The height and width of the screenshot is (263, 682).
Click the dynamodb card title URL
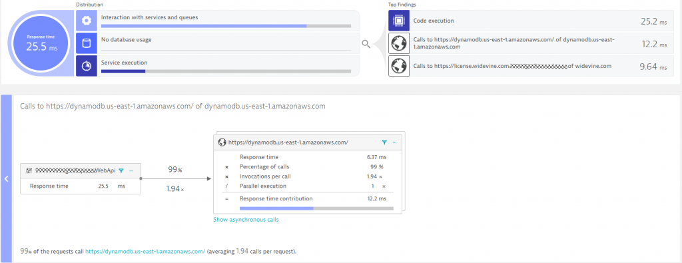coord(288,142)
